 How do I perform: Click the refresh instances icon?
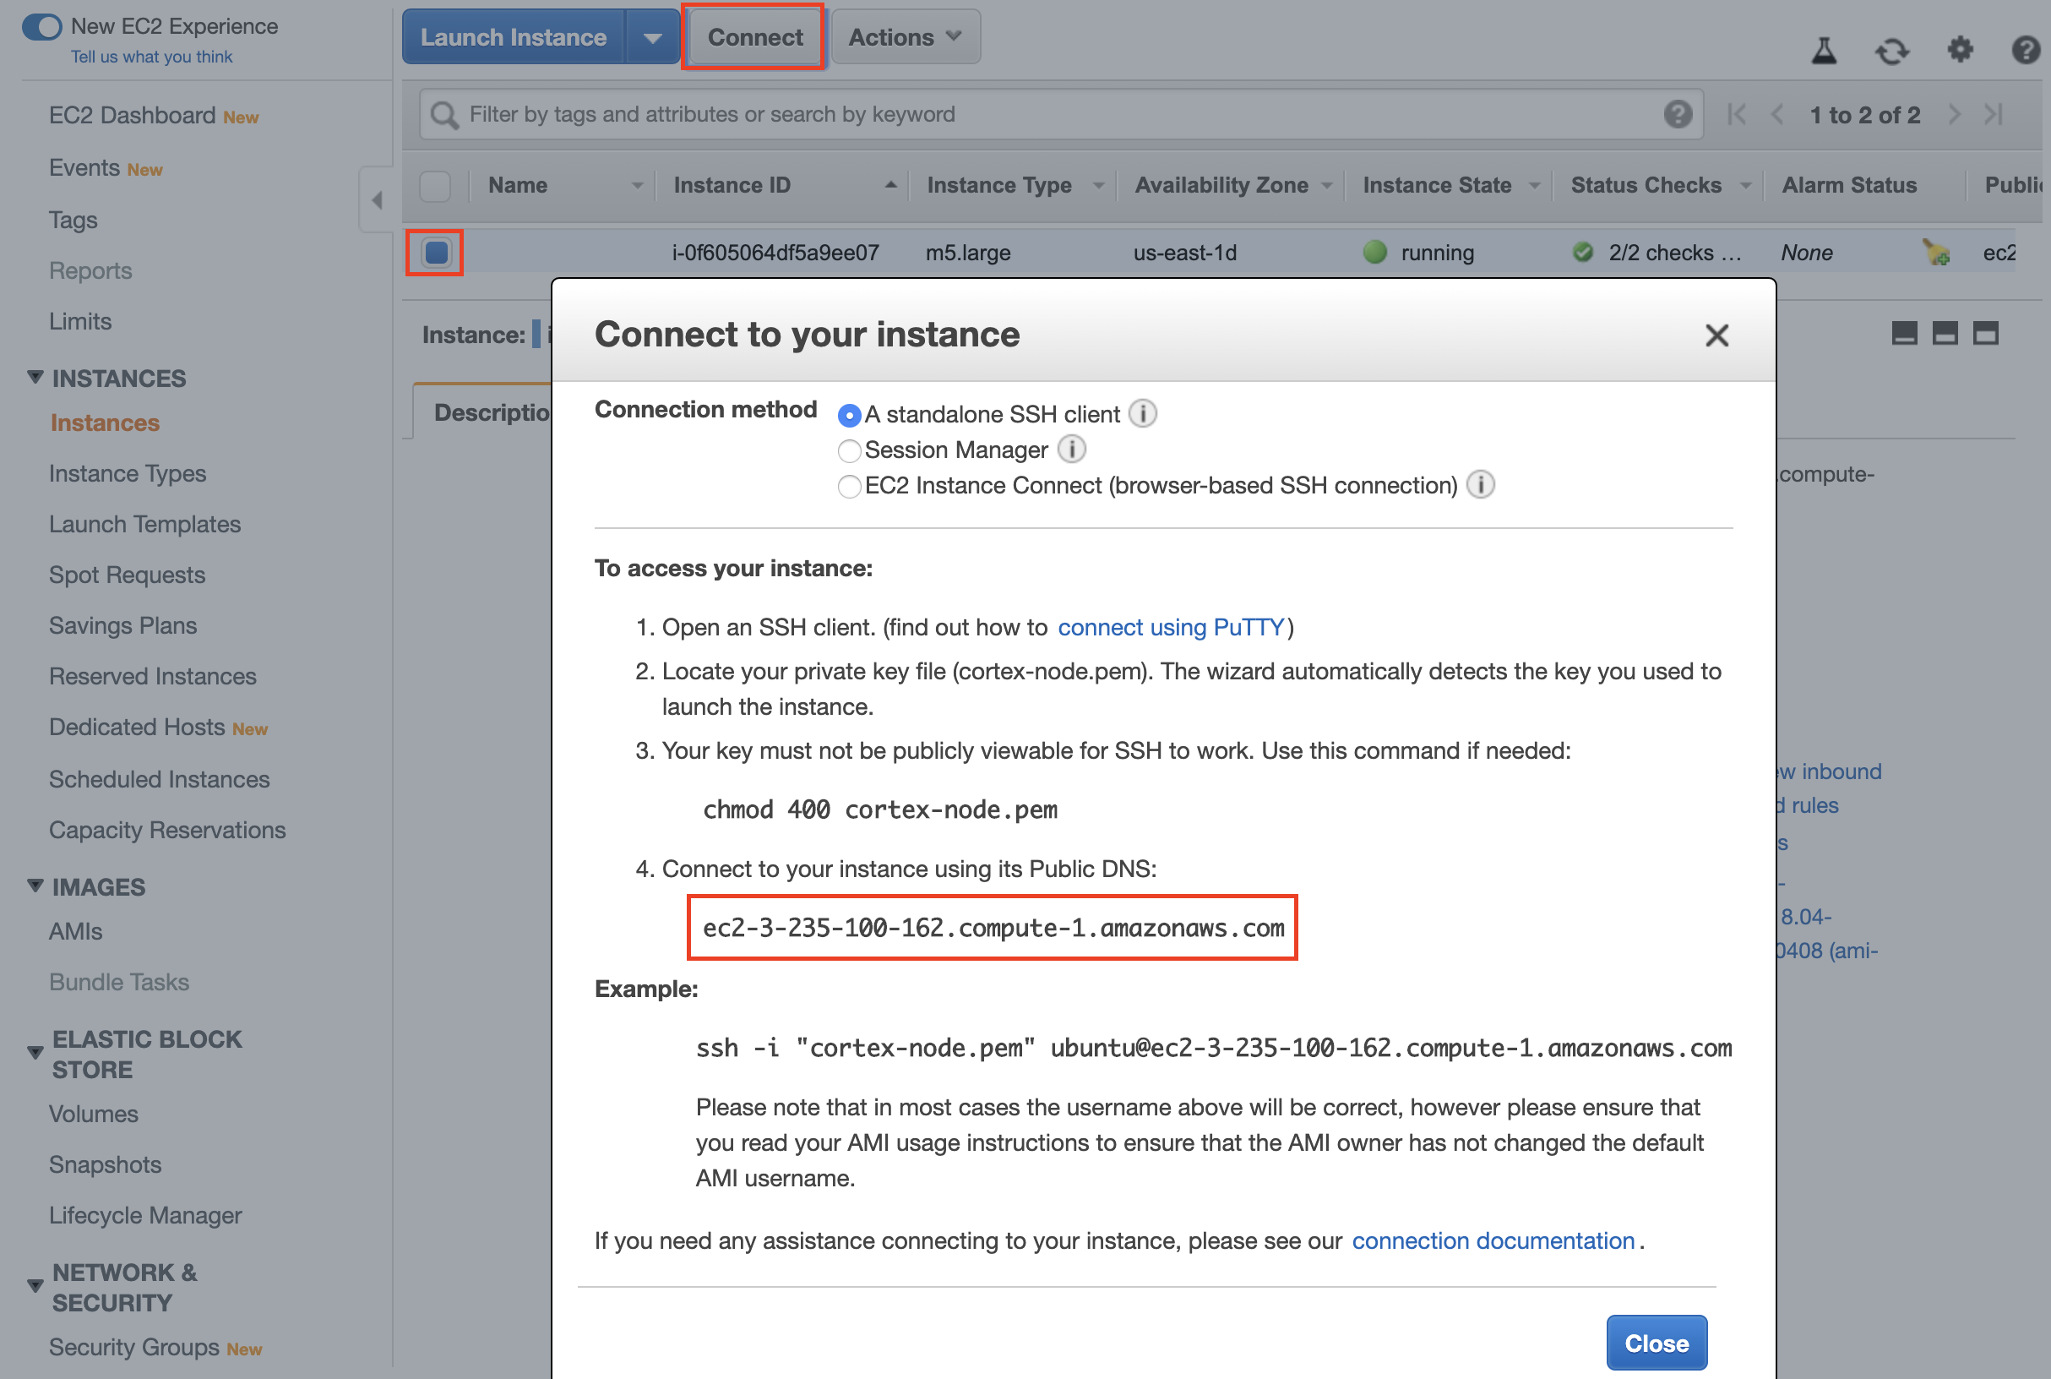(1891, 51)
